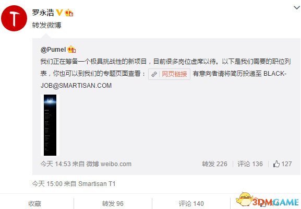Screen dimensions: 301x209
Task: Like the reposted Weibo with thumbs-up icon
Action: [282, 164]
